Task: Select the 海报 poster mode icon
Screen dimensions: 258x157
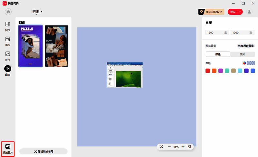Action: click(x=8, y=39)
